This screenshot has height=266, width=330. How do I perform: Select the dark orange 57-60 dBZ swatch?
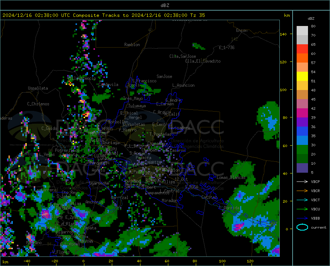coord(302,58)
